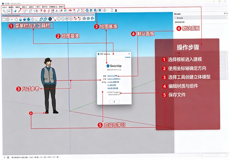
Task: Open the user profile silhouette icon
Action: pyautogui.click(x=116, y=10)
